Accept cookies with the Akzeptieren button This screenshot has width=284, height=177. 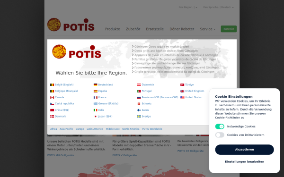pyautogui.click(x=244, y=150)
